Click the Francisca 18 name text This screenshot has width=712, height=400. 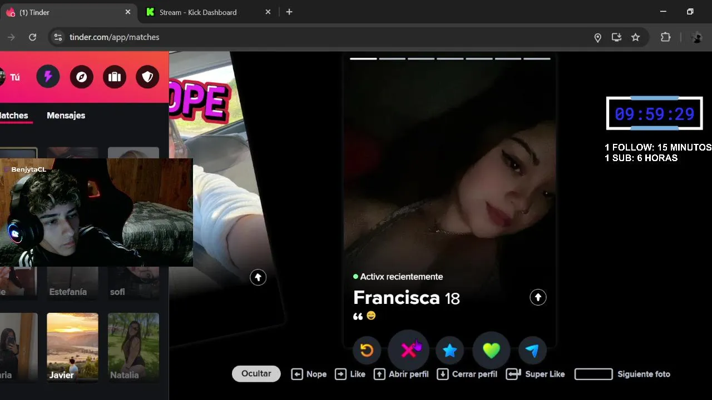407,298
